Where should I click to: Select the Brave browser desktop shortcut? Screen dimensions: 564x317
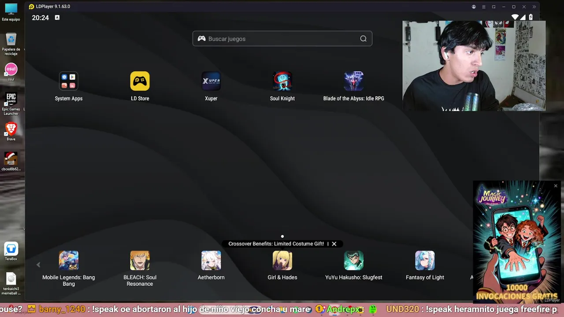pyautogui.click(x=11, y=132)
